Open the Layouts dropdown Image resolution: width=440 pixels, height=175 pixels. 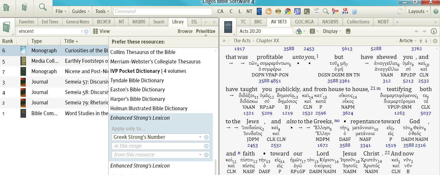pyautogui.click(x=418, y=11)
